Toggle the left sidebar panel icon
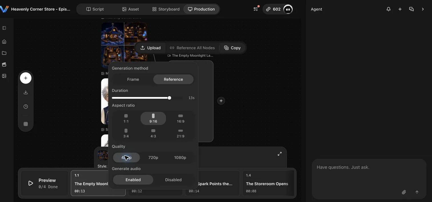The width and height of the screenshot is (432, 202). 4,28
